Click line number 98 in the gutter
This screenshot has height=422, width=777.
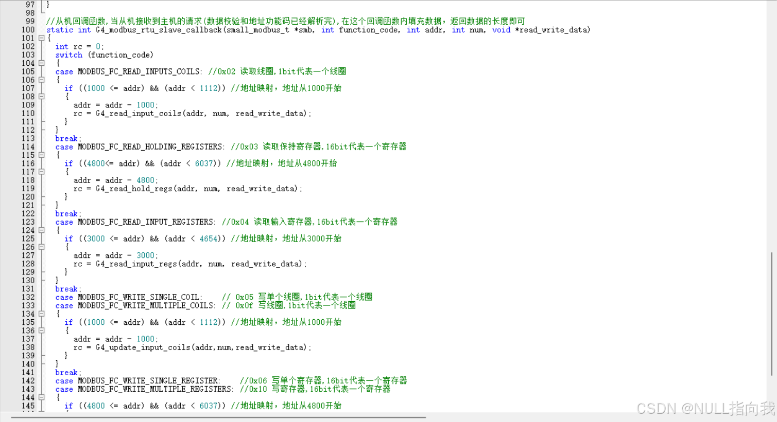click(30, 13)
